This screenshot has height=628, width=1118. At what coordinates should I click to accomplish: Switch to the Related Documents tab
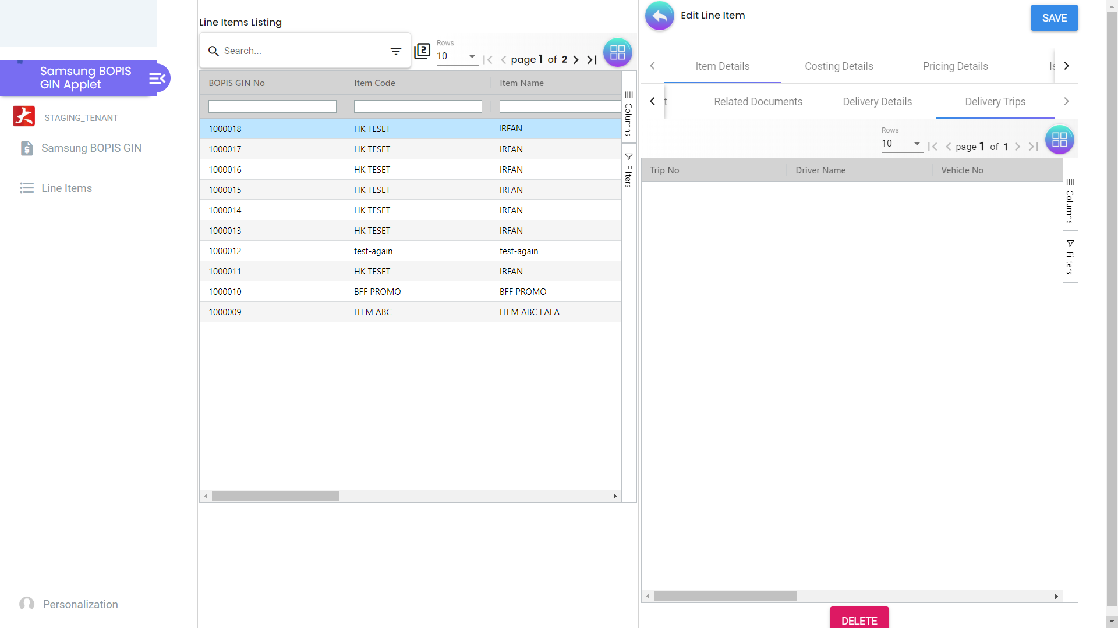[758, 102]
